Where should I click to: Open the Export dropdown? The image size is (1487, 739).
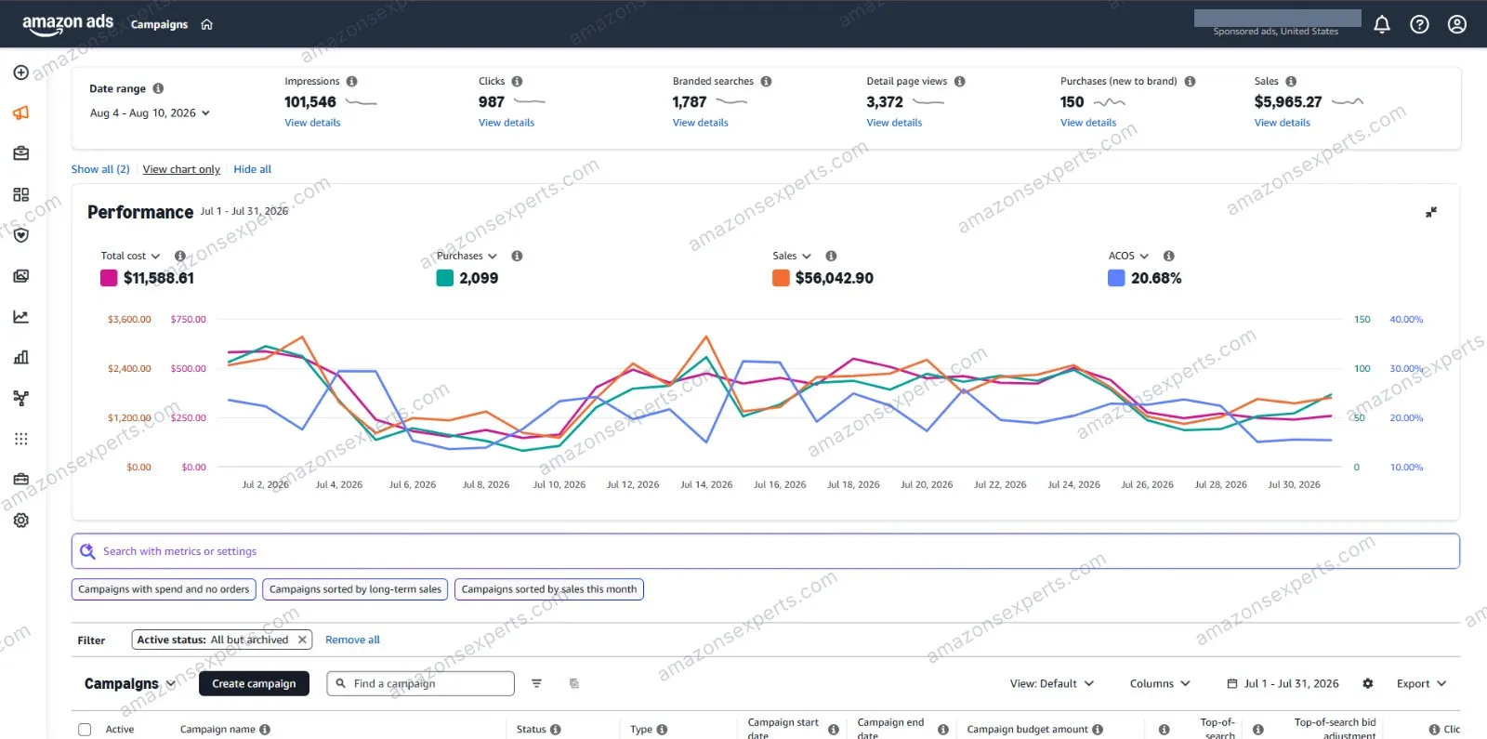1421,683
